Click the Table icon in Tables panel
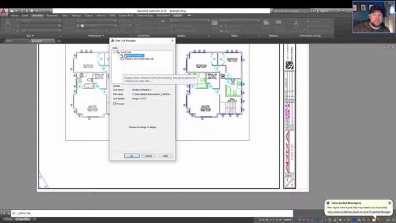Screen dimensions: 396x223 point(215,23)
